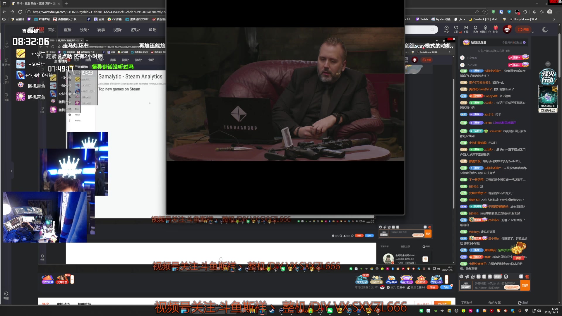Switch to 我的友邻 tab
Screen dimensions: 562x316
point(494,303)
